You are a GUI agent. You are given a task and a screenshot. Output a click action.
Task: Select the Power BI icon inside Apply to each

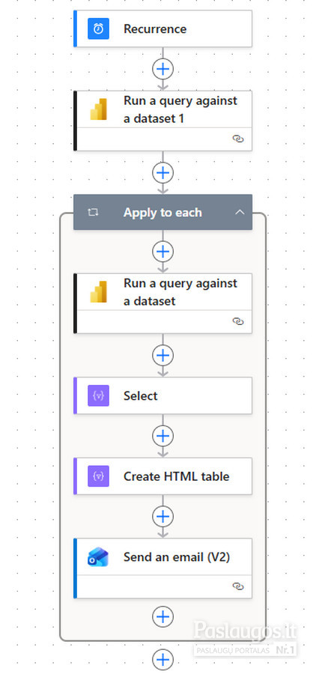(98, 292)
